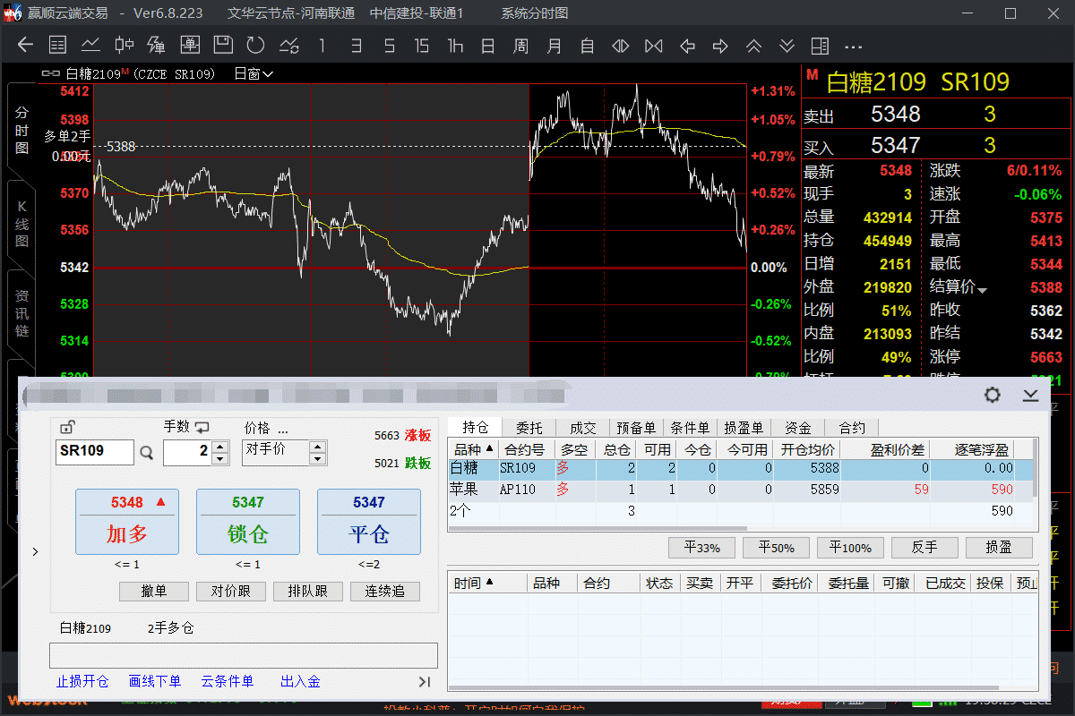Click the circular refresh icon in the toolbar

pyautogui.click(x=255, y=46)
